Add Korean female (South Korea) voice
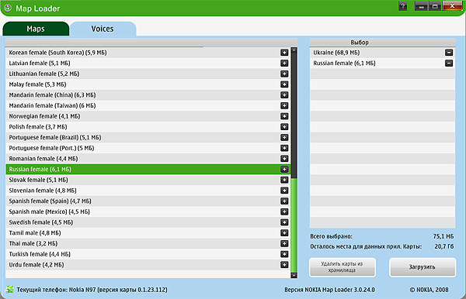 [284, 53]
